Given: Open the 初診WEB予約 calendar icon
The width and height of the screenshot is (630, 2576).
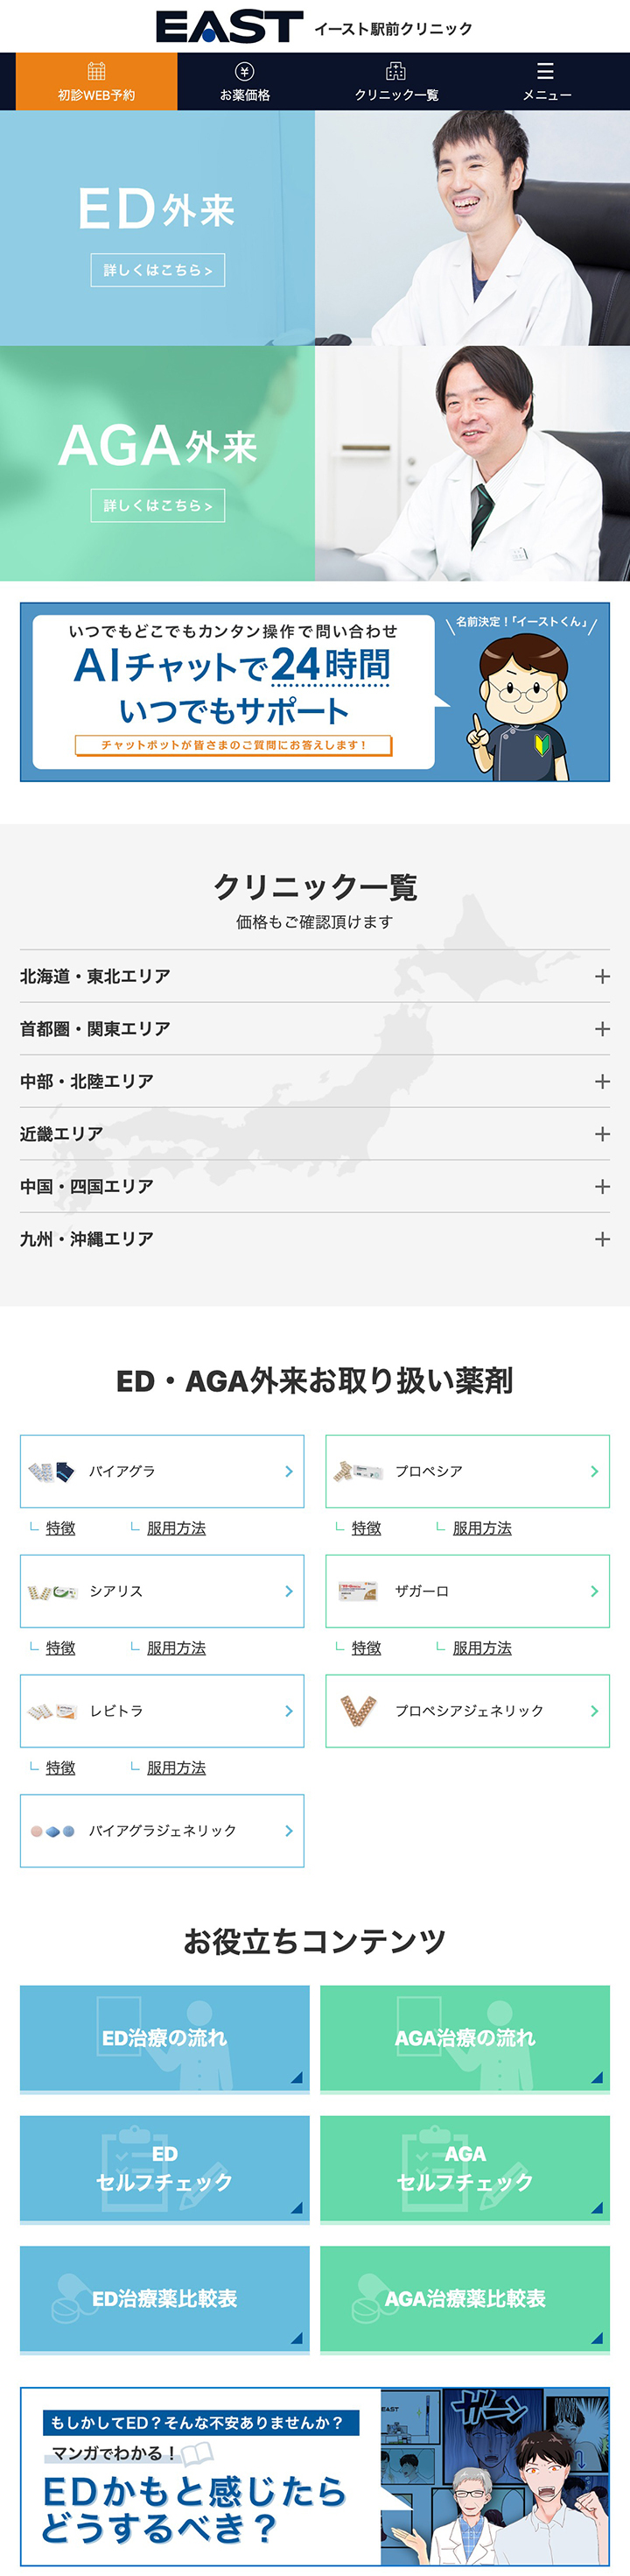Looking at the screenshot, I should coord(96,71).
